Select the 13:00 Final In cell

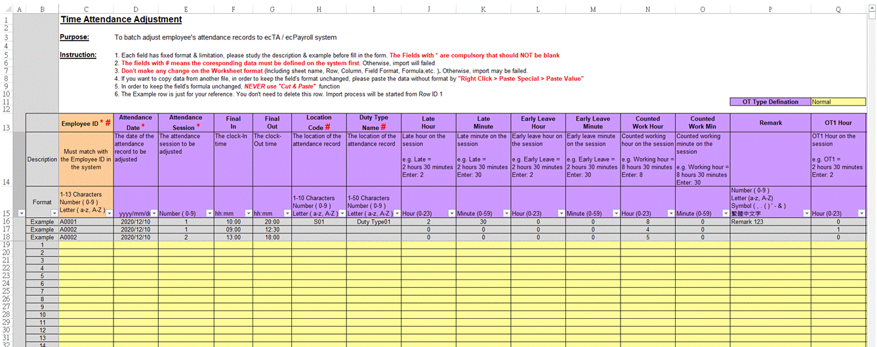pyautogui.click(x=233, y=237)
